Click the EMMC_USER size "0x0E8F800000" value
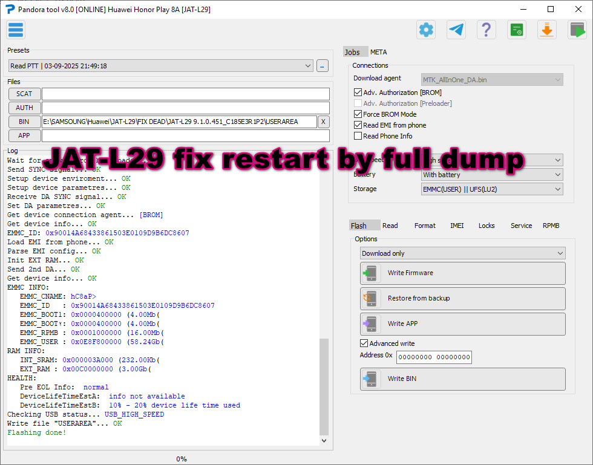593x465 pixels. point(96,342)
